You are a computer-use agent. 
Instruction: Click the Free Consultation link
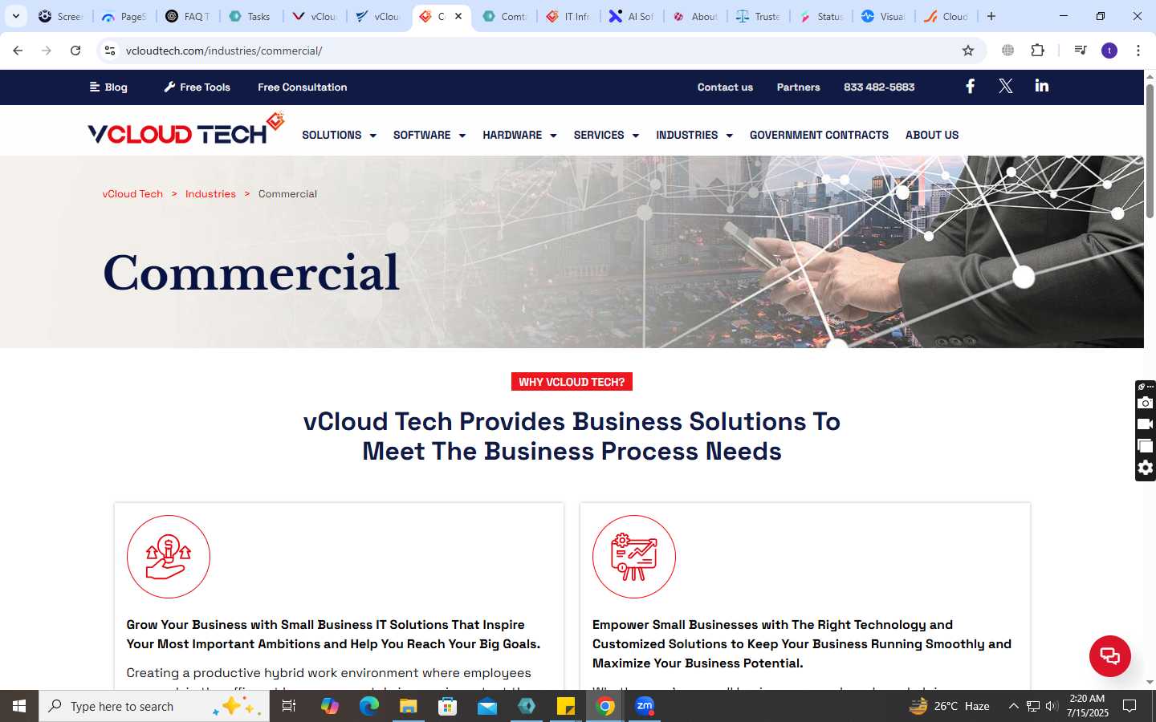click(x=303, y=87)
